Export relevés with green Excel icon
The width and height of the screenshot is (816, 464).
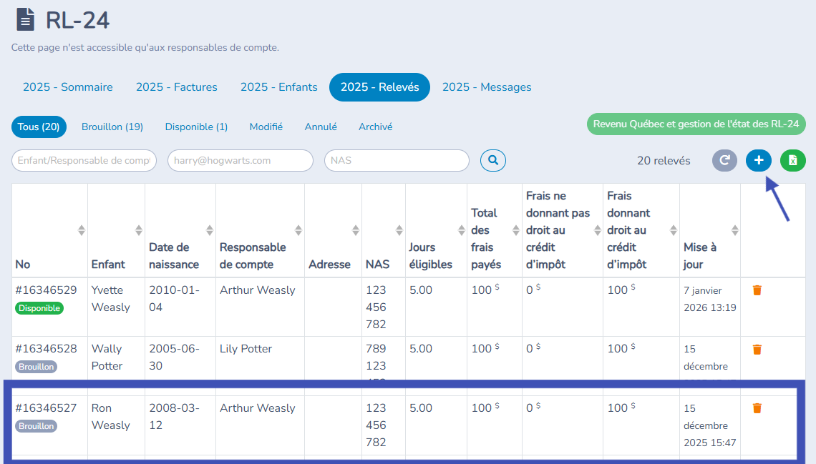(x=793, y=161)
